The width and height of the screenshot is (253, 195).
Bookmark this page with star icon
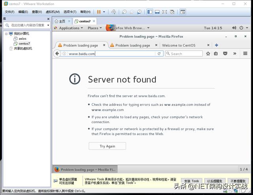click(208, 54)
